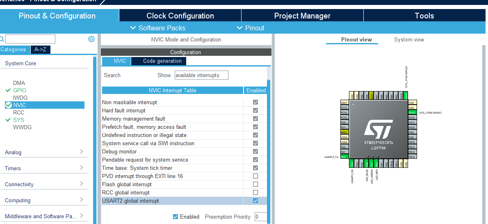Select pin PB0 labeled LED_RED
Image resolution: width=488 pixels, height=224 pixels.
click(x=376, y=163)
